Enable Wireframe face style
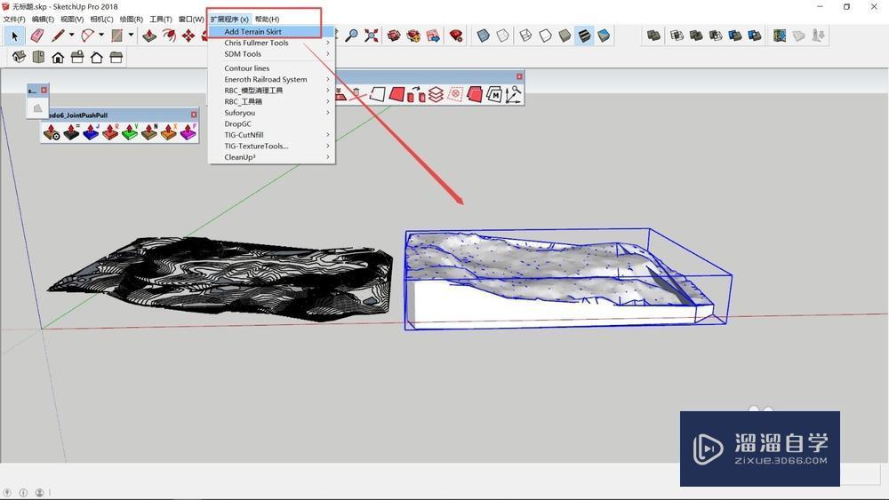 525,36
